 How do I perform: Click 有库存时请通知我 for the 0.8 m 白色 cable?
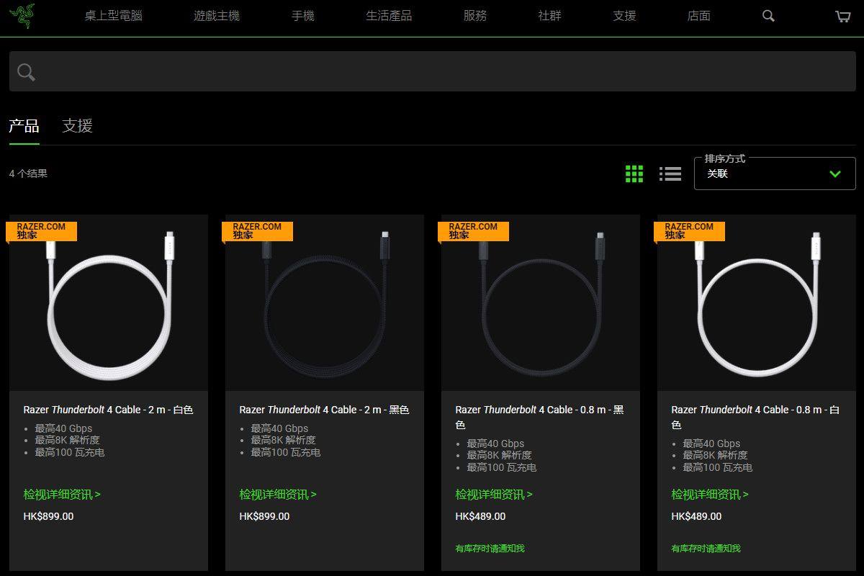[706, 549]
